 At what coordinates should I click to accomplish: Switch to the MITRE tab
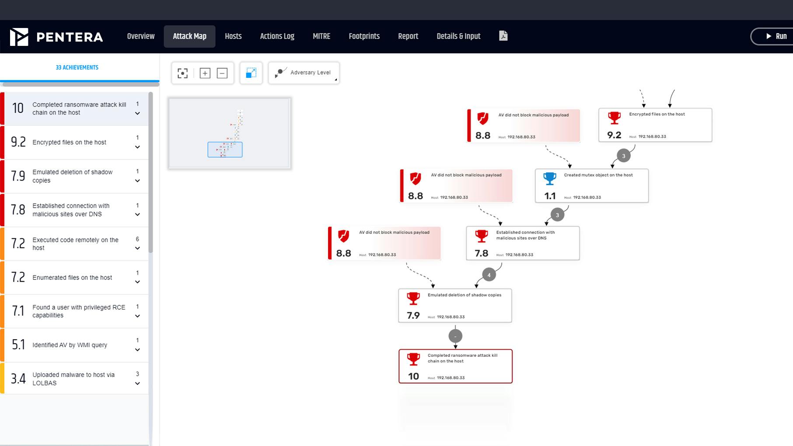[x=321, y=36]
